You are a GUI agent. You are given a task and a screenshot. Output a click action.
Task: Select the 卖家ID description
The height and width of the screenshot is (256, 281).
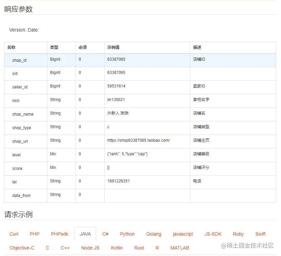point(199,86)
